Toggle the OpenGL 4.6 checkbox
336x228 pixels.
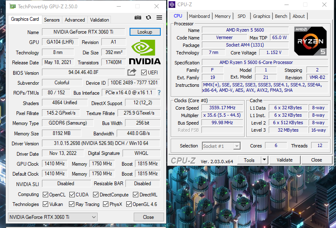click(129, 204)
